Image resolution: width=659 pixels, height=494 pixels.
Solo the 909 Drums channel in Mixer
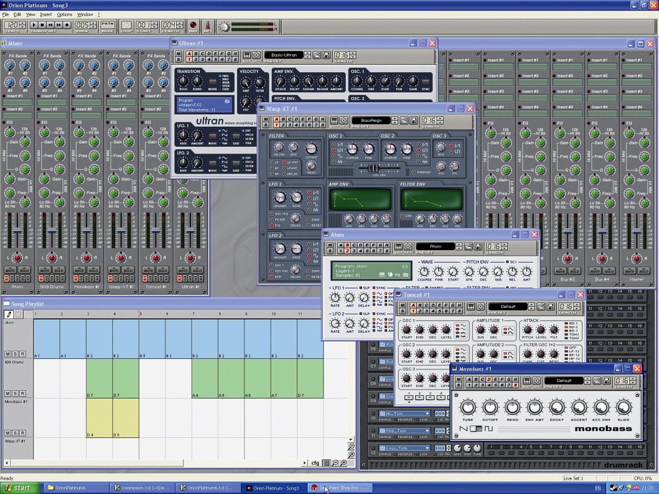tap(59, 270)
